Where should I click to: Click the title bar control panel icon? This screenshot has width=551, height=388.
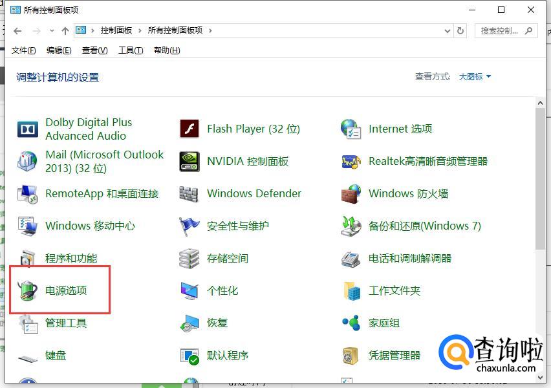click(15, 10)
